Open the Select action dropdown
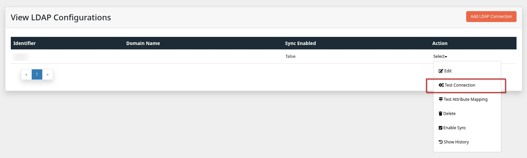The height and width of the screenshot is (158, 527). pyautogui.click(x=440, y=57)
